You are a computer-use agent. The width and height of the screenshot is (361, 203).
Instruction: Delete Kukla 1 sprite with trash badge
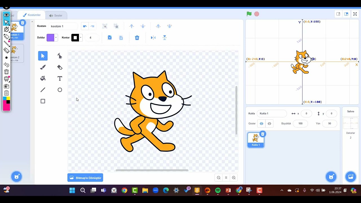tap(263, 134)
